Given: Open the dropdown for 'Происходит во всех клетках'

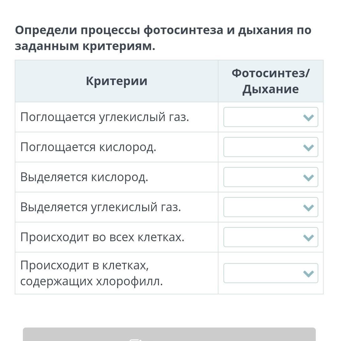Looking at the screenshot, I should [270, 237].
